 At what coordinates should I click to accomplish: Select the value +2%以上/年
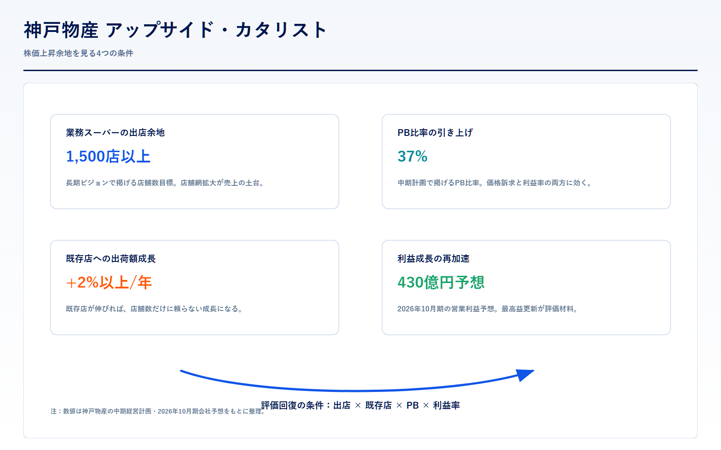click(x=109, y=283)
